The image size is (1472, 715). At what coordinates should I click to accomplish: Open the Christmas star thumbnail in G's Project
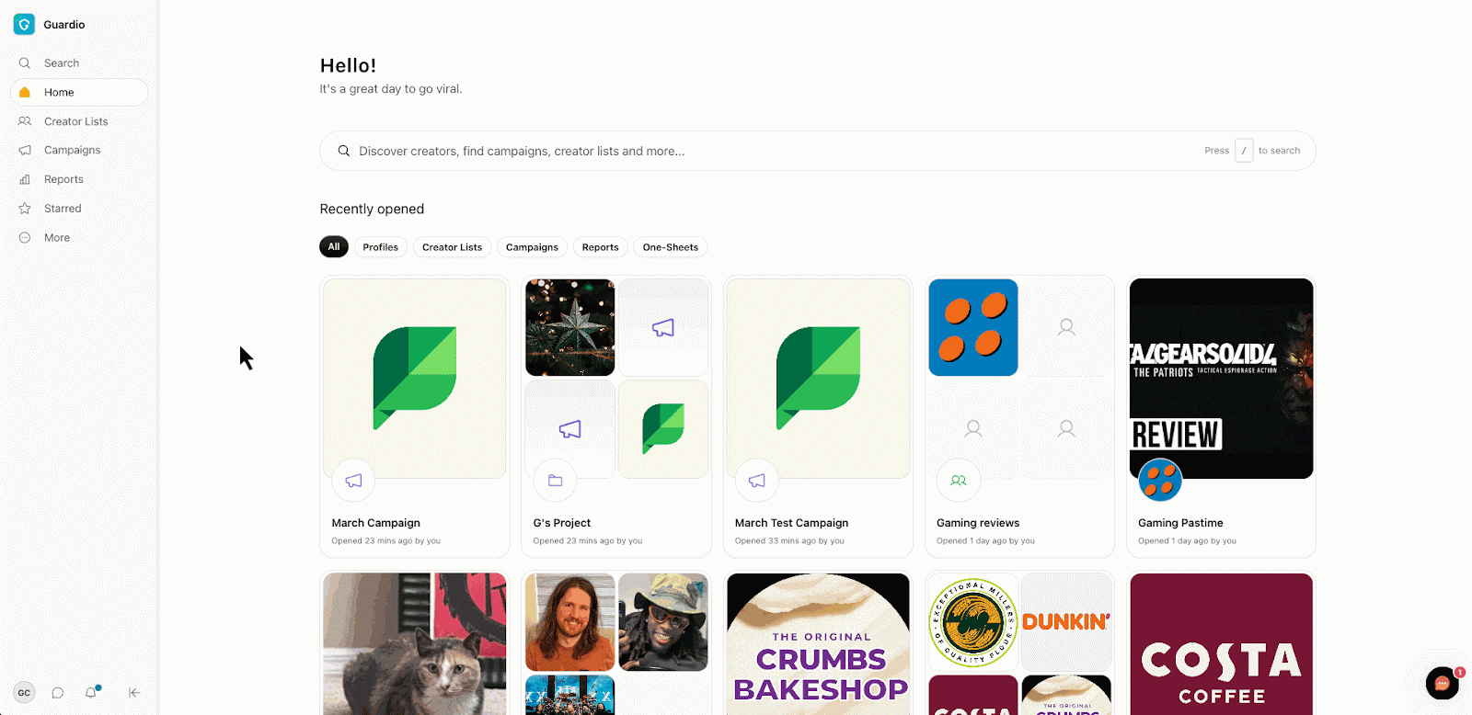pyautogui.click(x=570, y=327)
